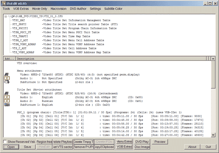Click the video icon beside Title Set Video row
This screenshot has width=219, height=153.
(7, 93)
